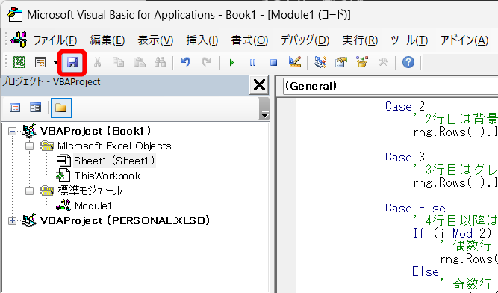Open the 表示(V) menu
Image resolution: width=498 pixels, height=293 pixels.
(x=155, y=40)
